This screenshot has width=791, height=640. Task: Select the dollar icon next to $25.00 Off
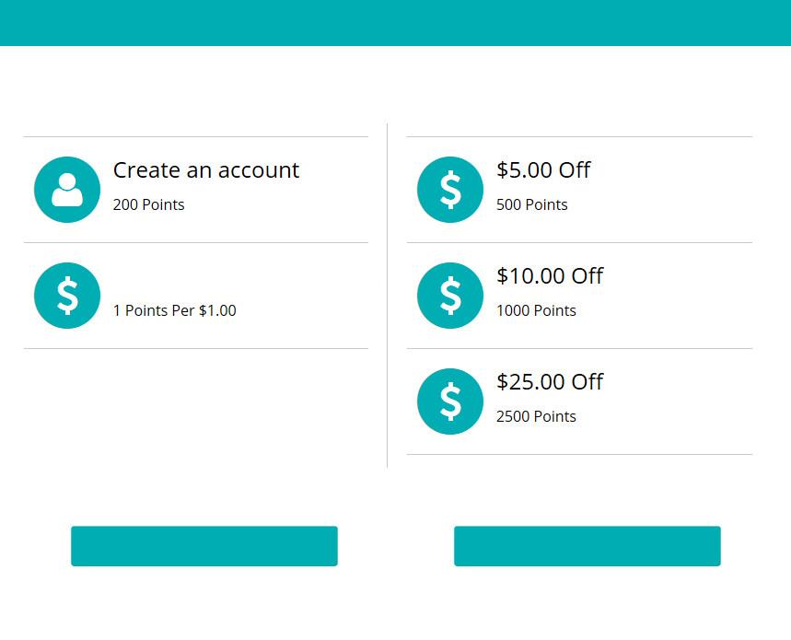point(450,401)
